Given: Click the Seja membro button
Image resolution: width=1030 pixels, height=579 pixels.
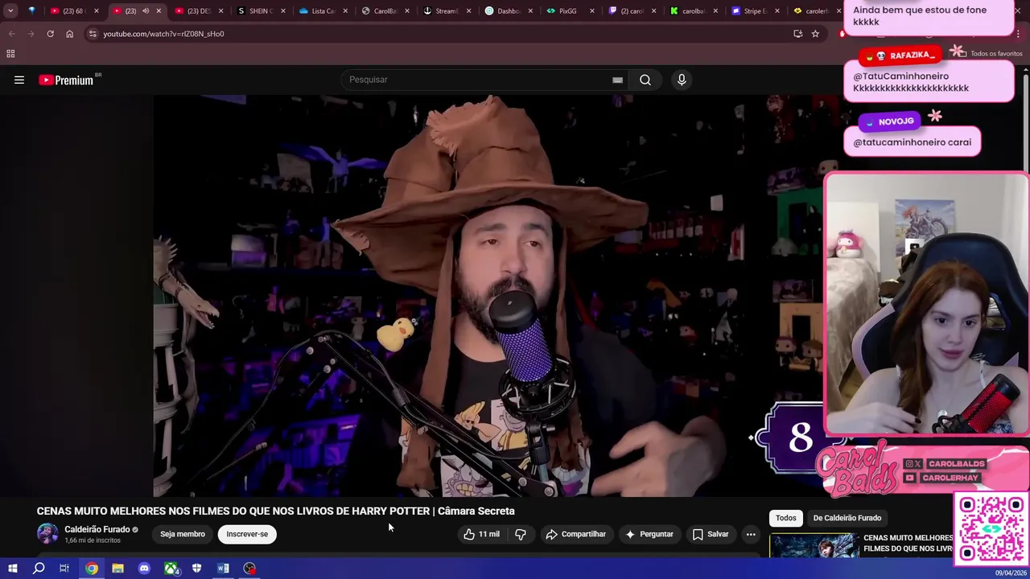Looking at the screenshot, I should (x=183, y=534).
